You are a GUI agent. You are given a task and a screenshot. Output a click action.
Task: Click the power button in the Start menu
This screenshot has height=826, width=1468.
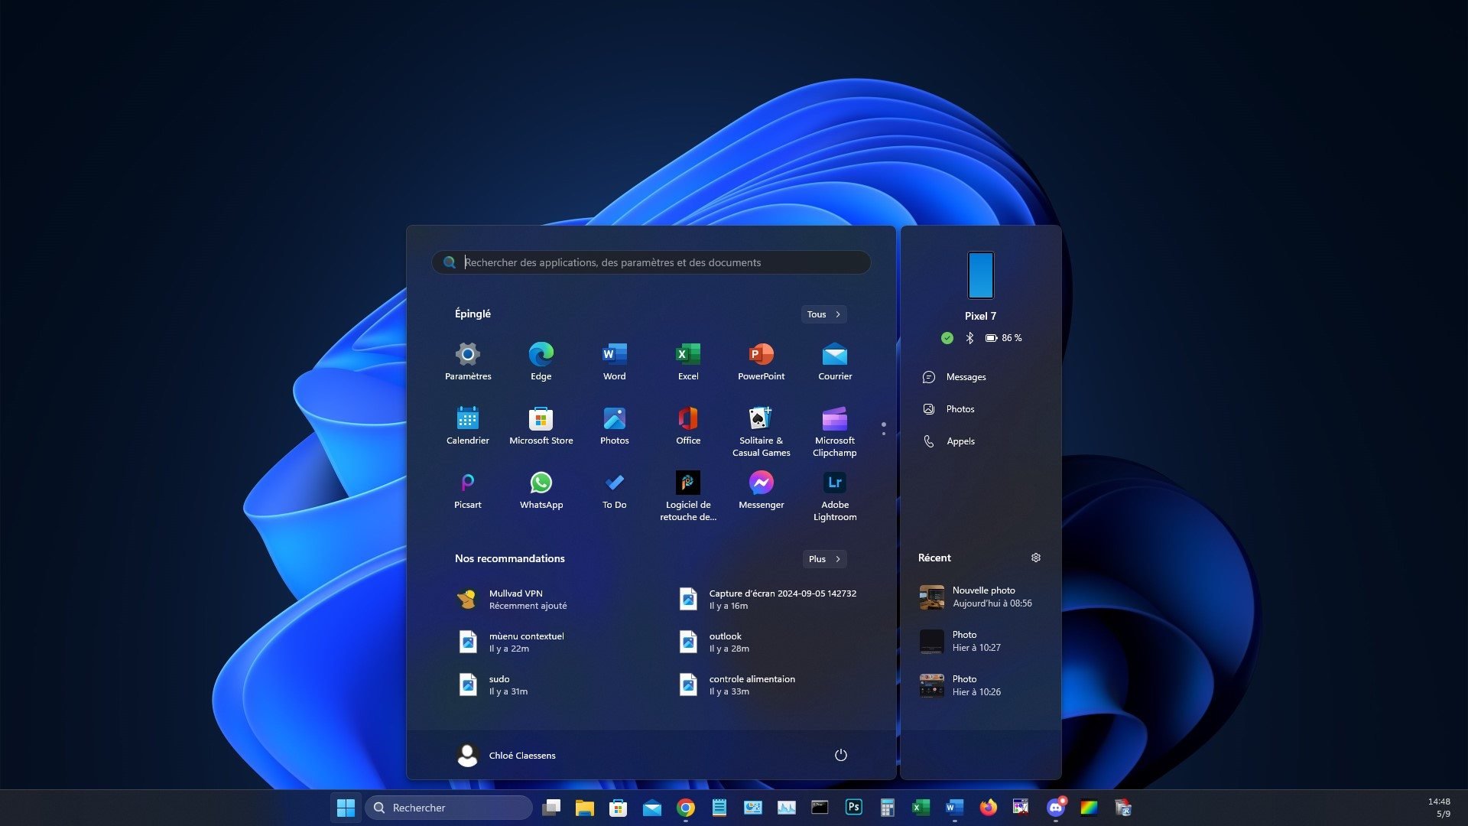841,755
